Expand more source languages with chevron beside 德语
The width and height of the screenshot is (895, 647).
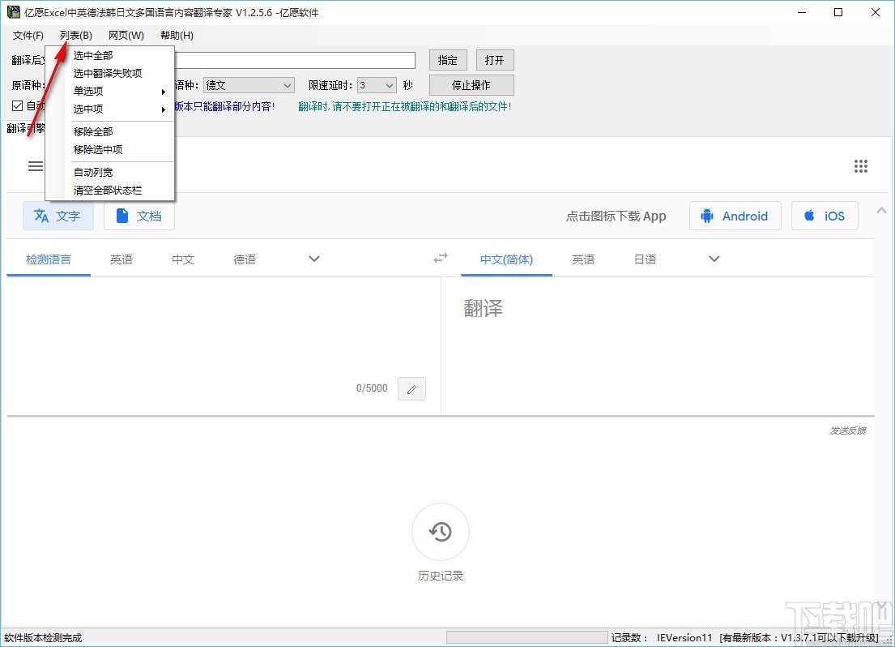pyautogui.click(x=313, y=258)
